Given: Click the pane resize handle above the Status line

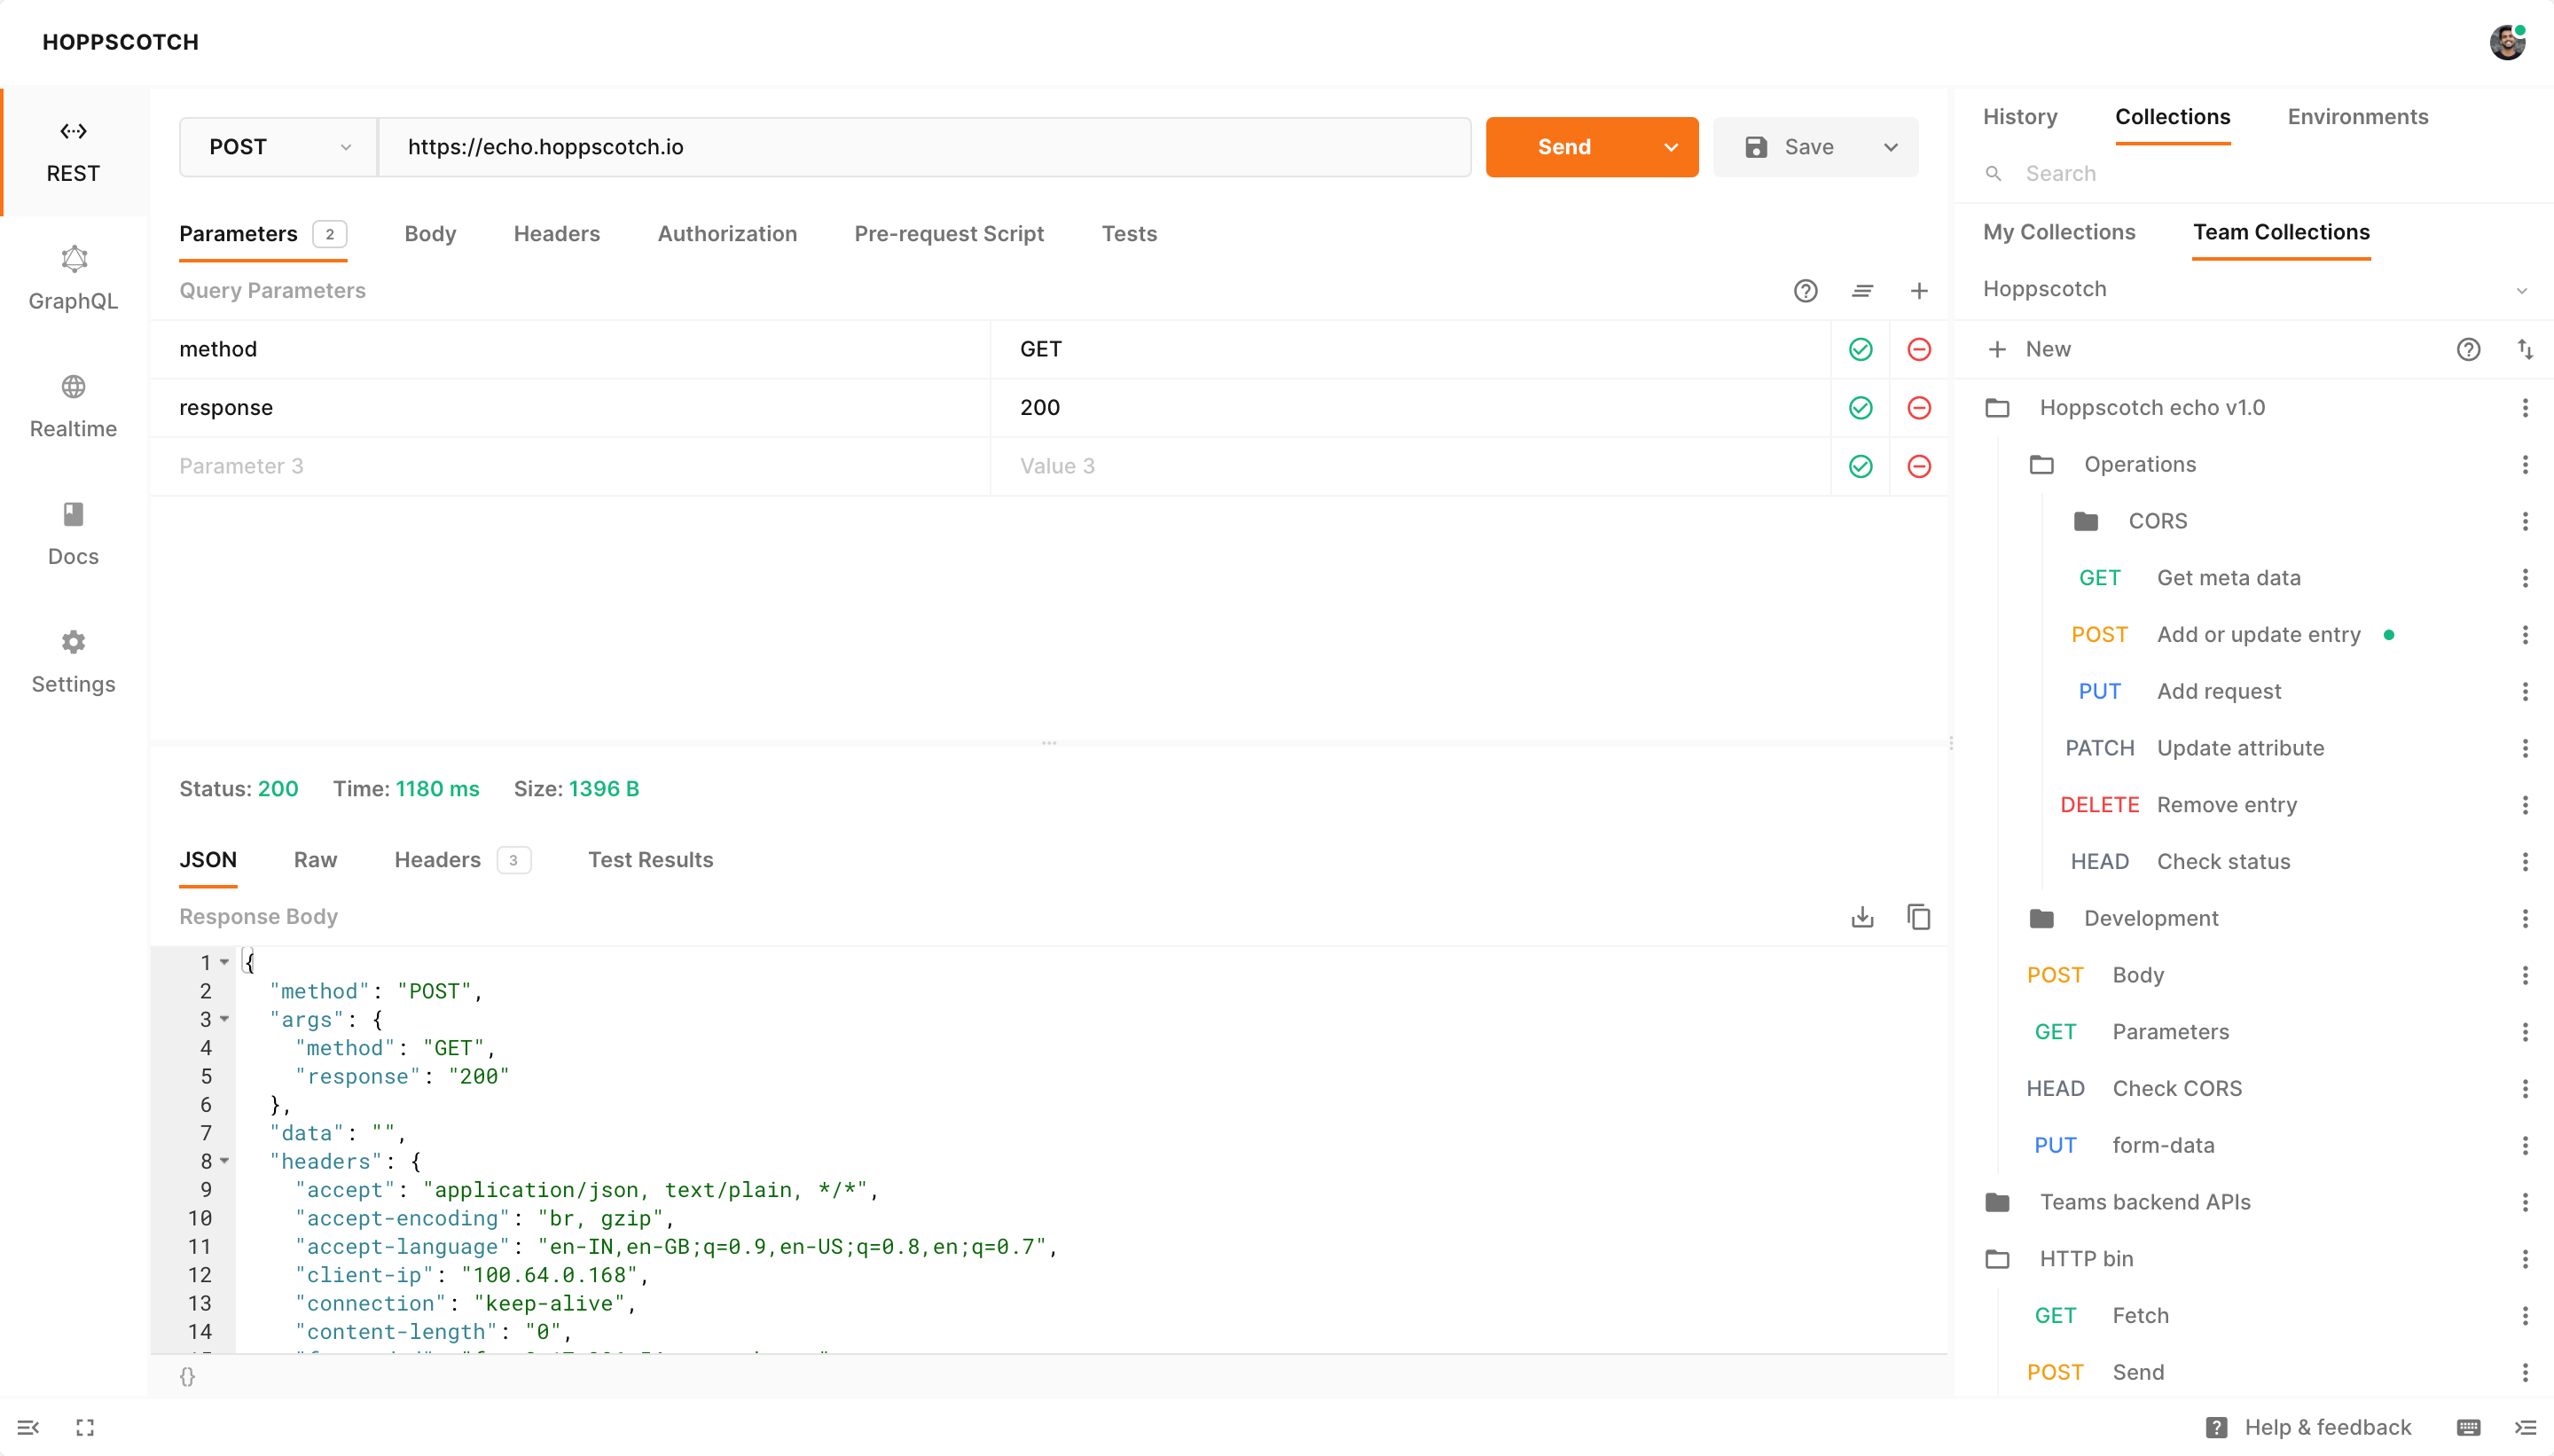Looking at the screenshot, I should point(1048,743).
